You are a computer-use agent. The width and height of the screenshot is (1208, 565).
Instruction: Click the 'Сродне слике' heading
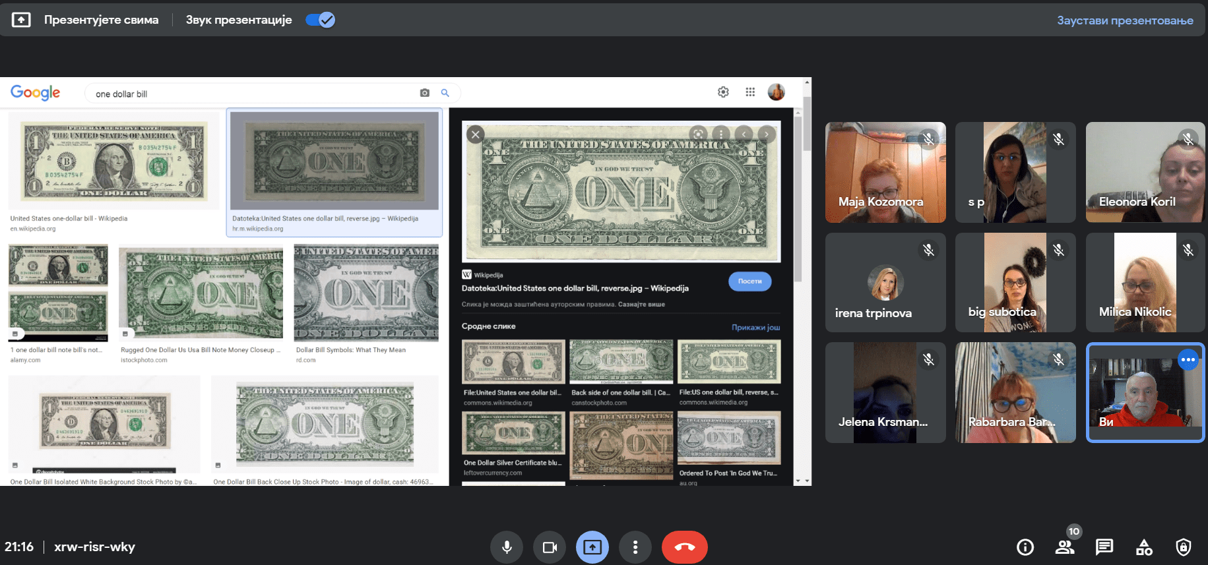click(489, 326)
